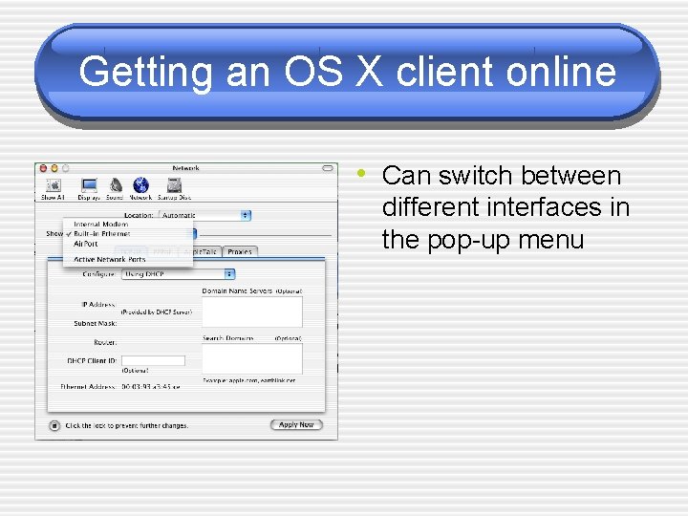Switch to the AppleTalk tab
The height and width of the screenshot is (516, 688).
pos(201,252)
